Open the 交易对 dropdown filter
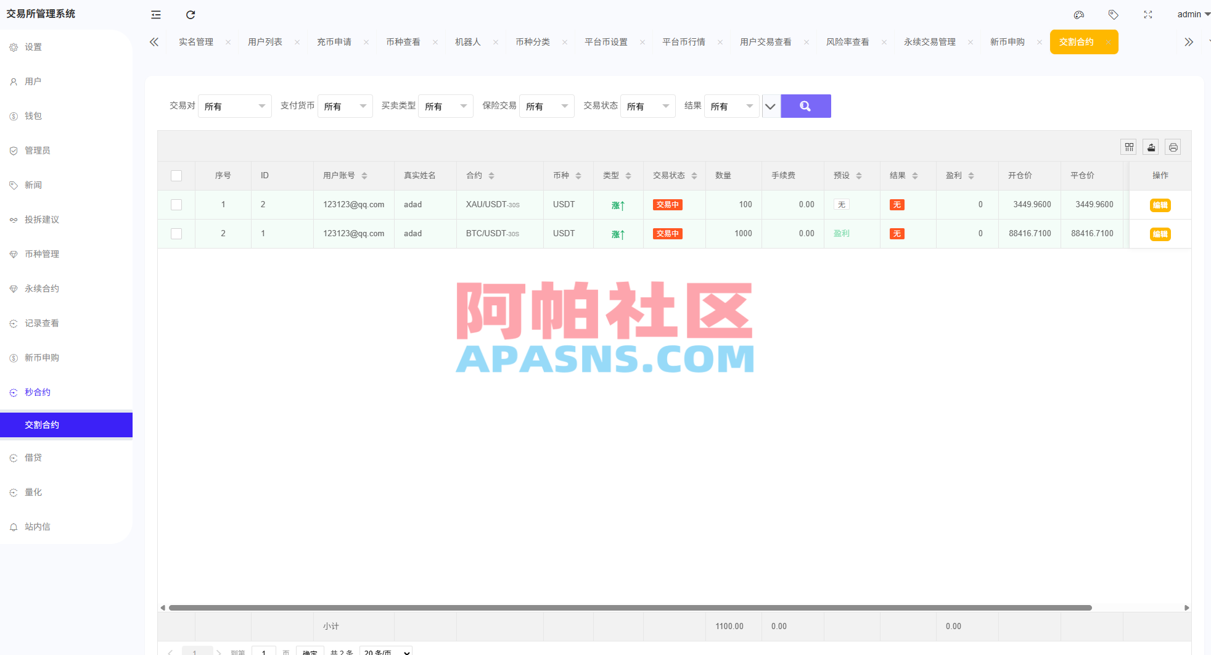Screen dimensions: 1211x655 click(234, 105)
